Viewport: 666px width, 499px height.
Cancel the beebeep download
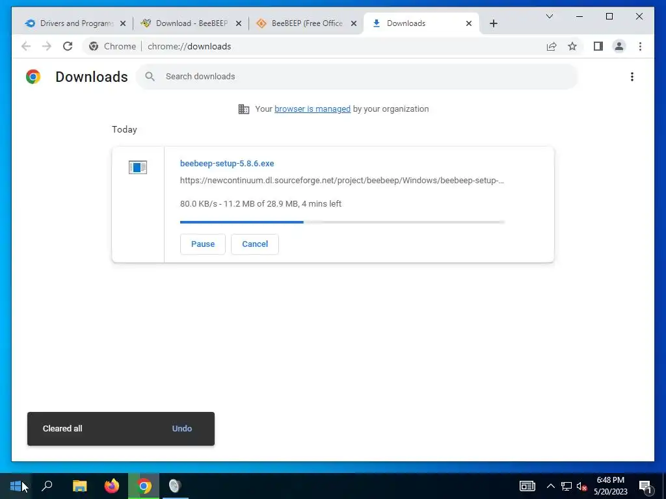tap(255, 244)
